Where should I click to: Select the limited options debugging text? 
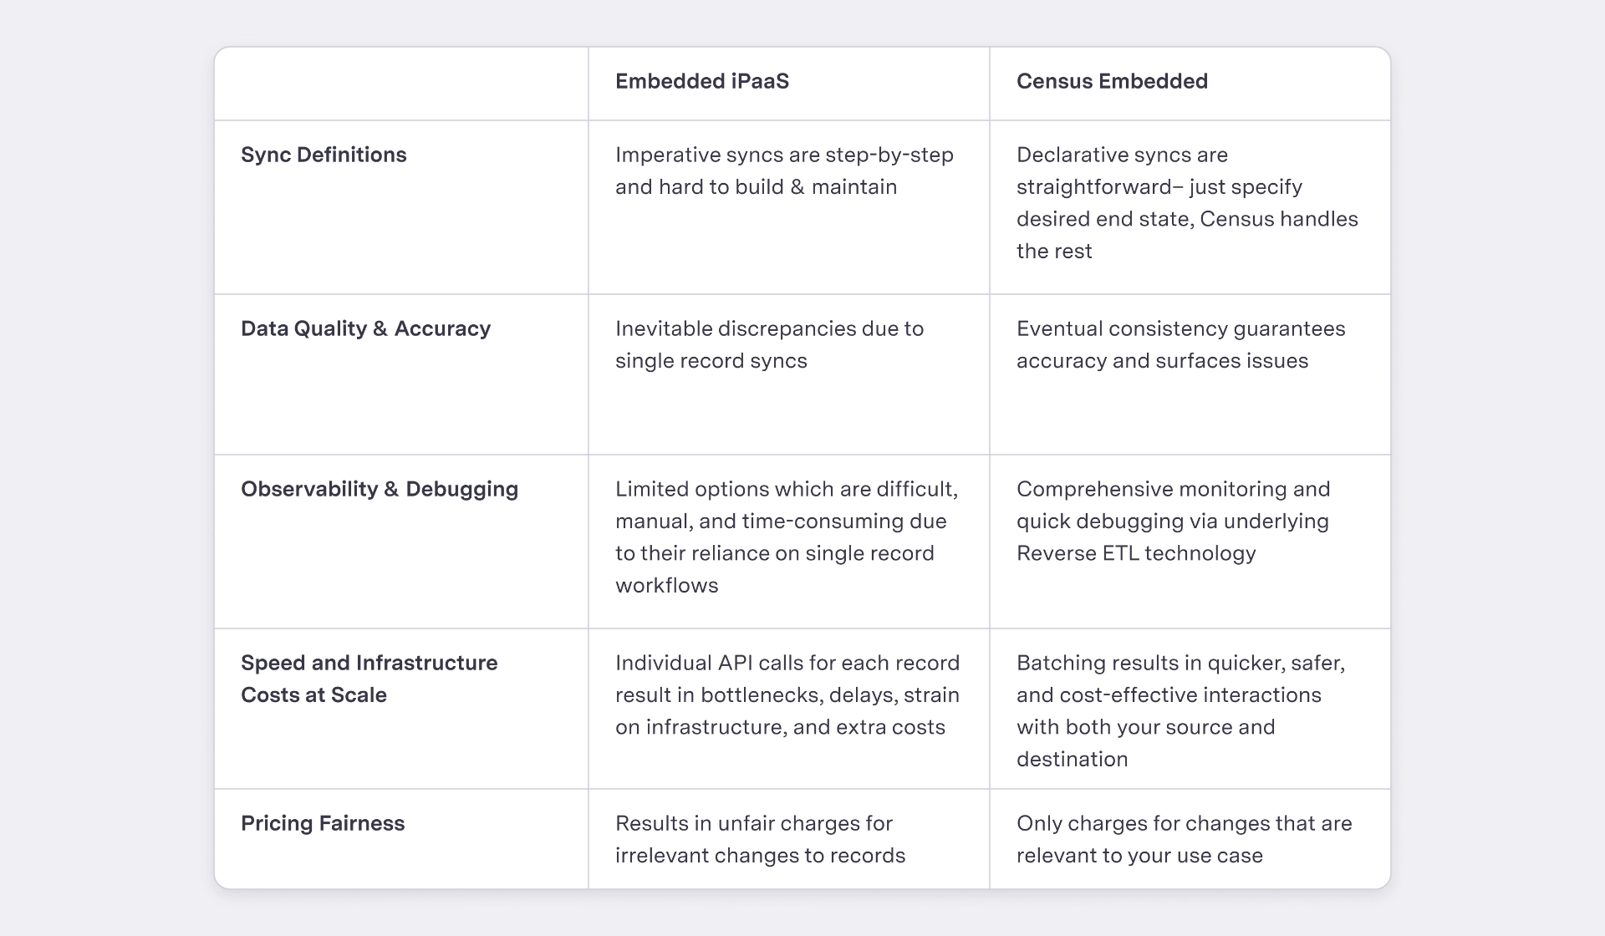787,537
